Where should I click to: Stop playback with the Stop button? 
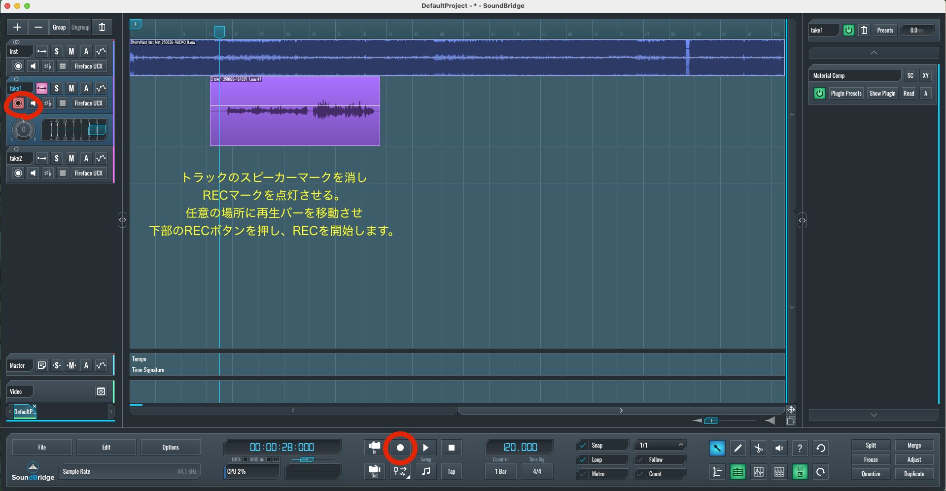(452, 448)
